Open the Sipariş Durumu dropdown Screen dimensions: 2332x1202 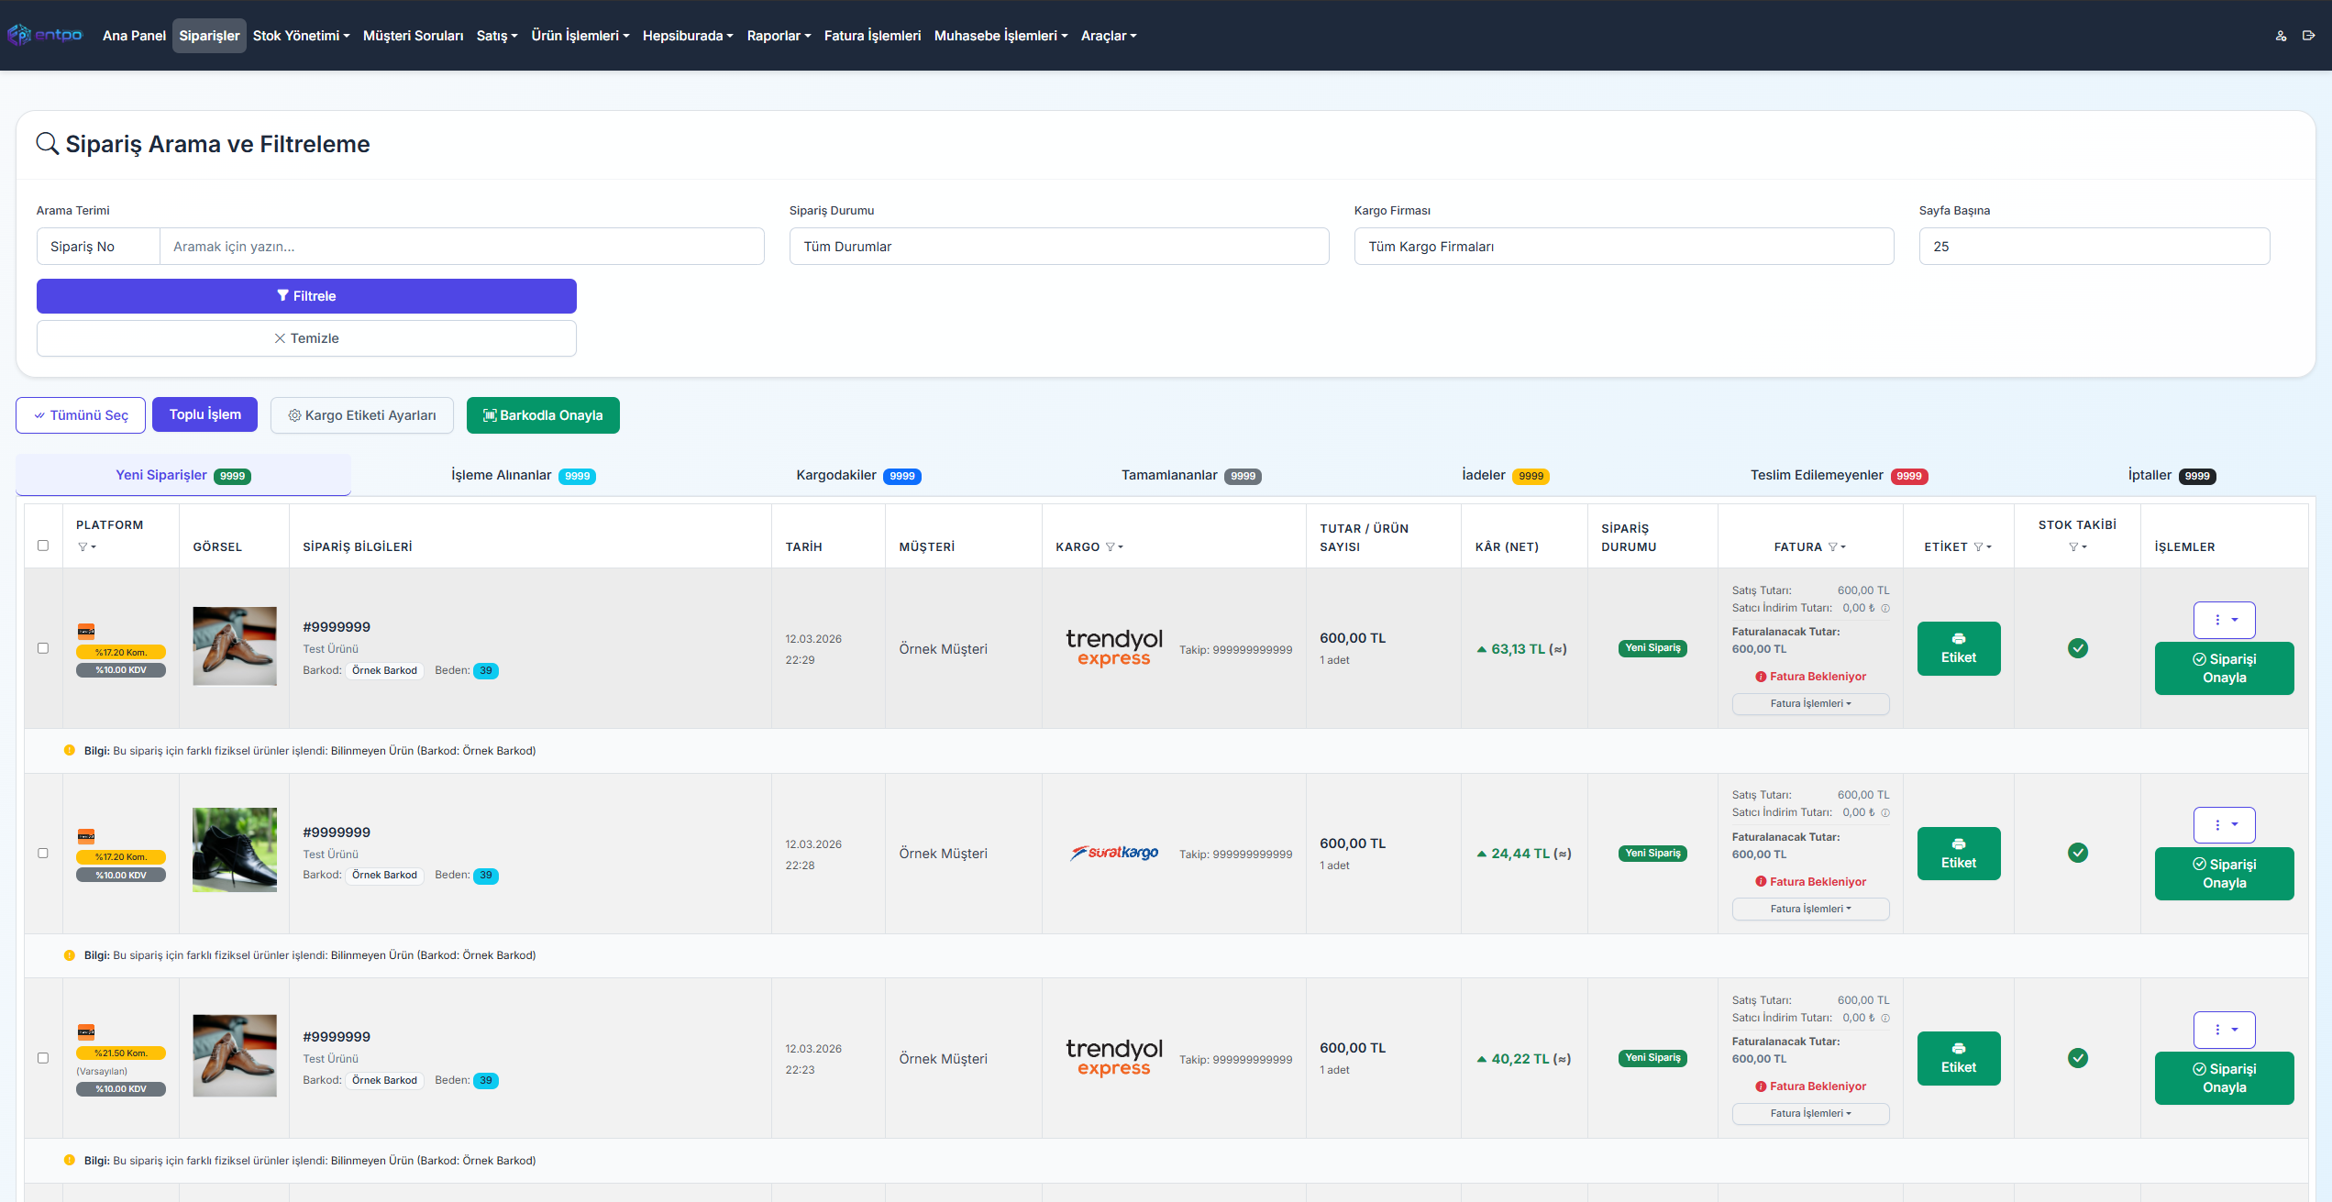[1058, 247]
